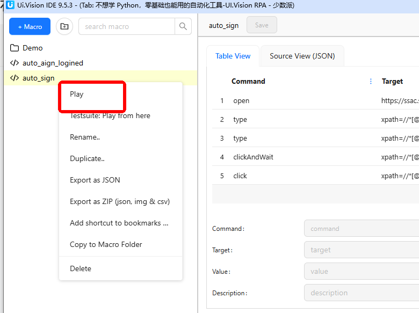Click the Demo folder icon
The image size is (419, 313).
pos(15,48)
